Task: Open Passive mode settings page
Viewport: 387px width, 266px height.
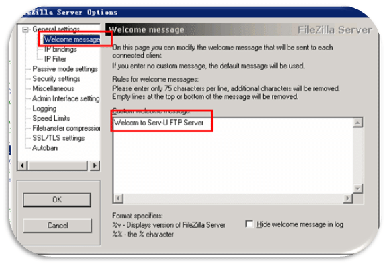Action: [65, 69]
